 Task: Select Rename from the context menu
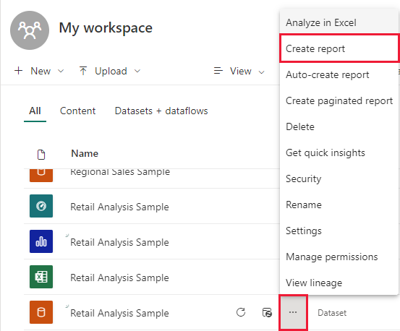(x=339, y=205)
